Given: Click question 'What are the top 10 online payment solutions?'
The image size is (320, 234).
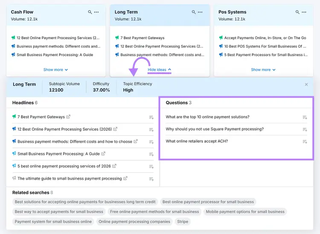Looking at the screenshot, I should tap(207, 117).
